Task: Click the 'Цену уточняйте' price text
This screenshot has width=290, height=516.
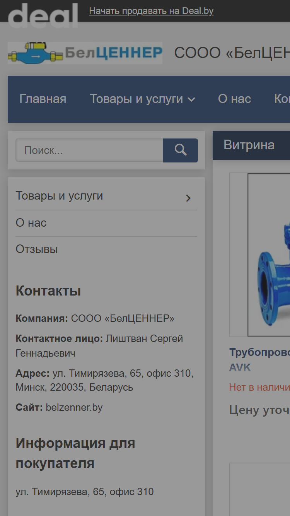Action: click(259, 410)
